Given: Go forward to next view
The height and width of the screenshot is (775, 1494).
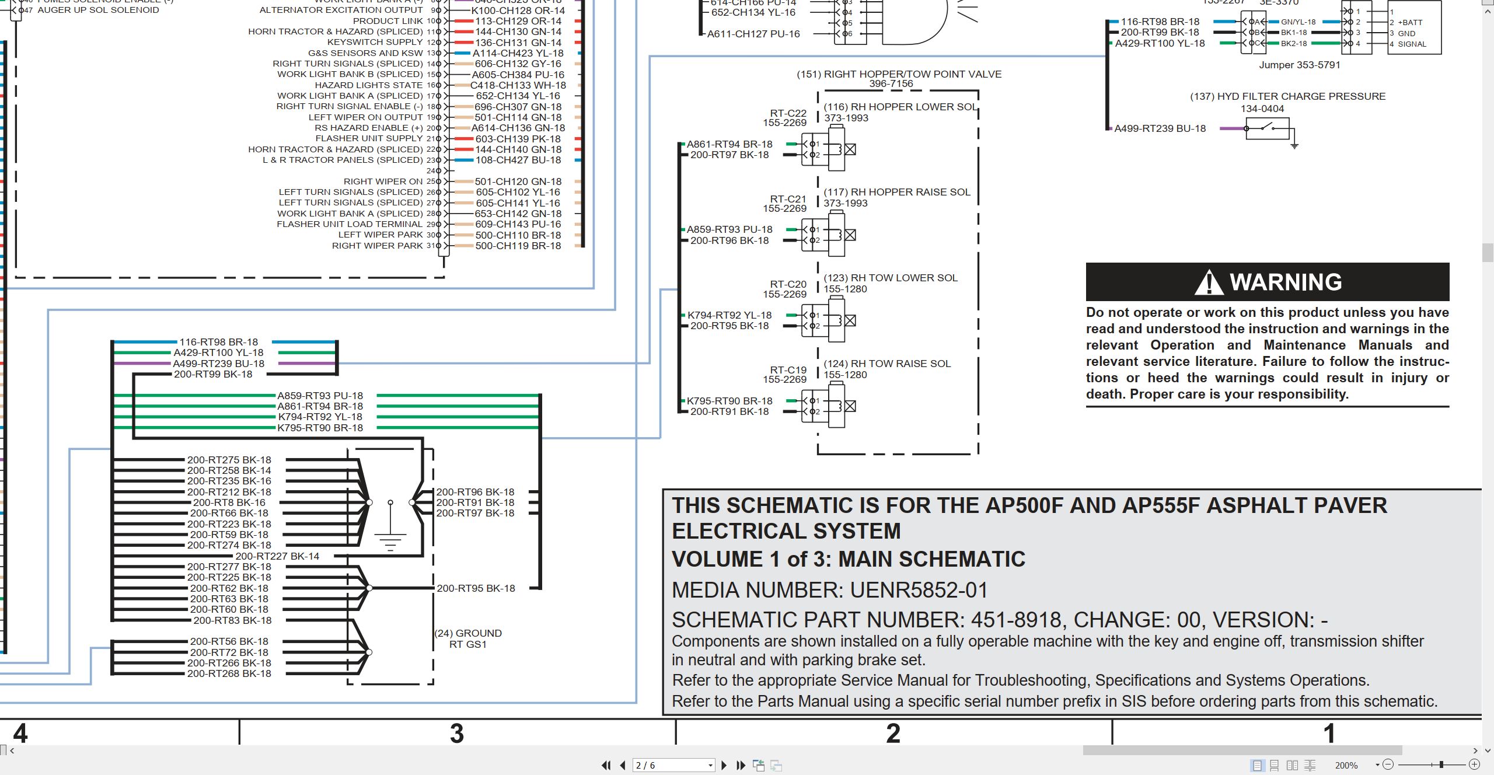Looking at the screenshot, I should [x=776, y=765].
